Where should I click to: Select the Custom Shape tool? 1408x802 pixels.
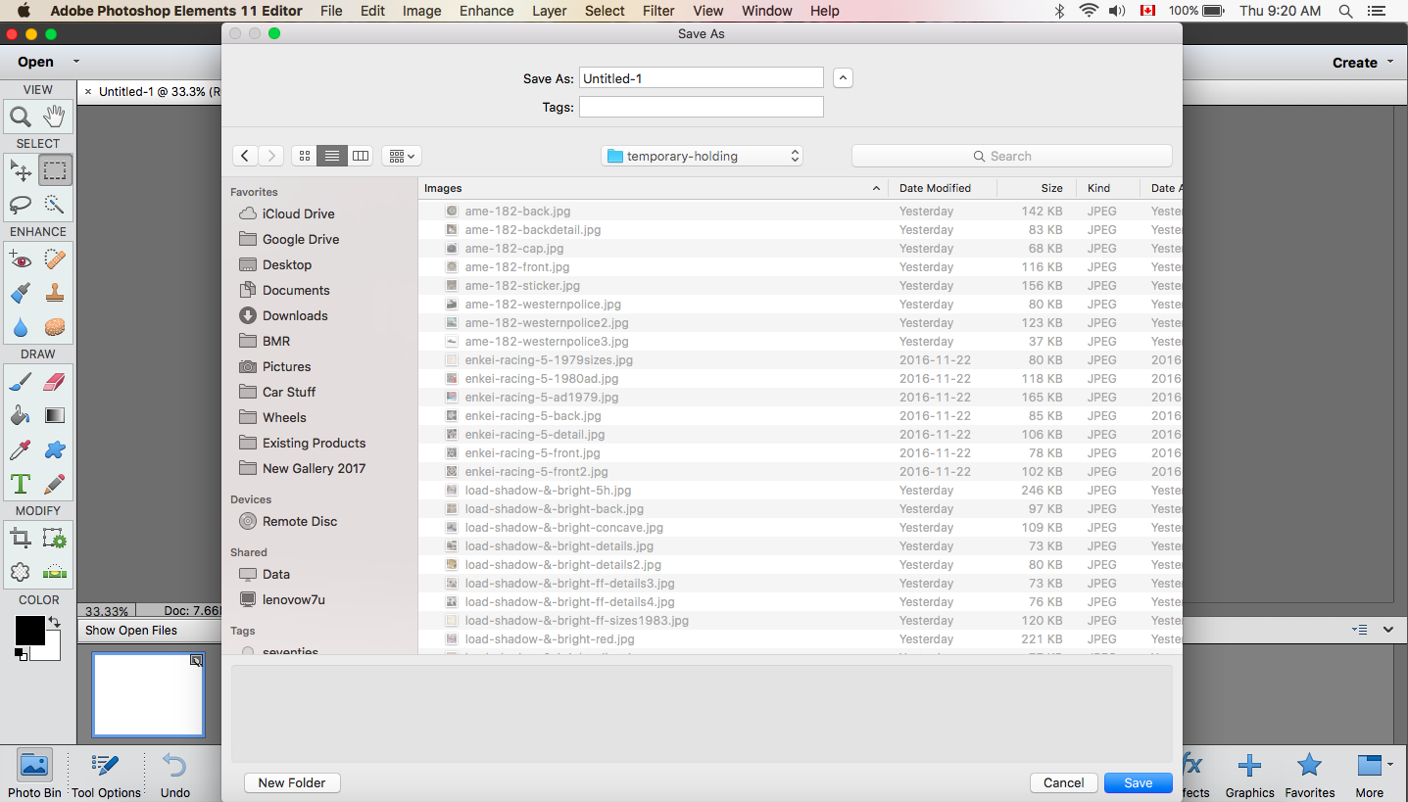tap(55, 449)
